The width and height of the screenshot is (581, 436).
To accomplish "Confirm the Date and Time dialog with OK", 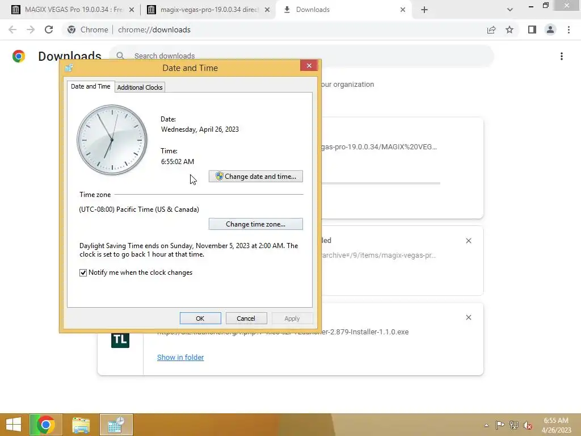I will pyautogui.click(x=200, y=318).
